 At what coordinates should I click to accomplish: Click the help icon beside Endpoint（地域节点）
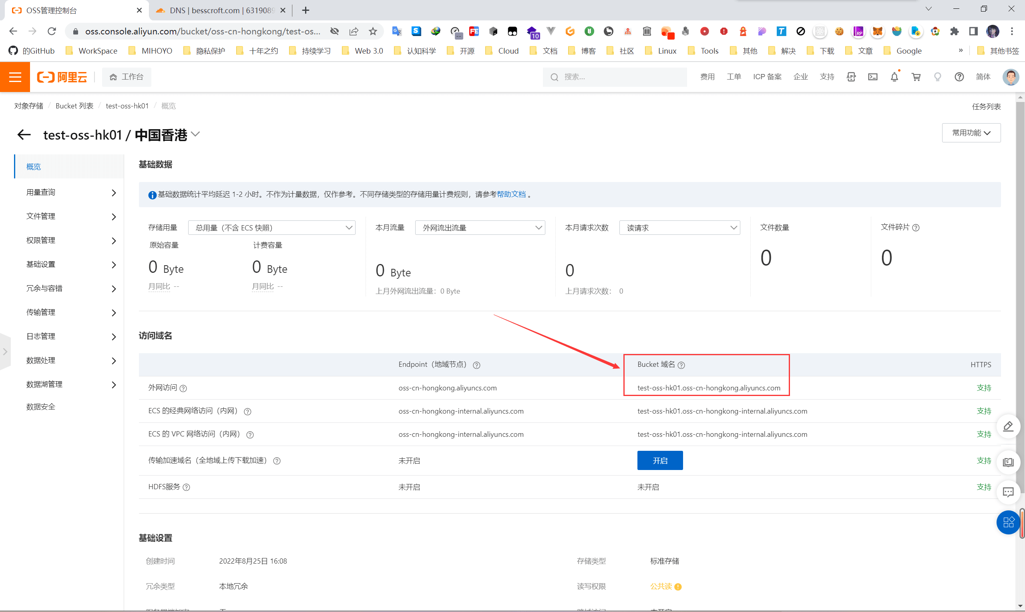point(476,365)
